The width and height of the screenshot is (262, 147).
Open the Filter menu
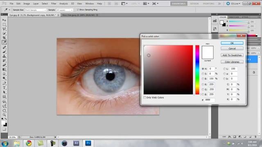[54, 4]
